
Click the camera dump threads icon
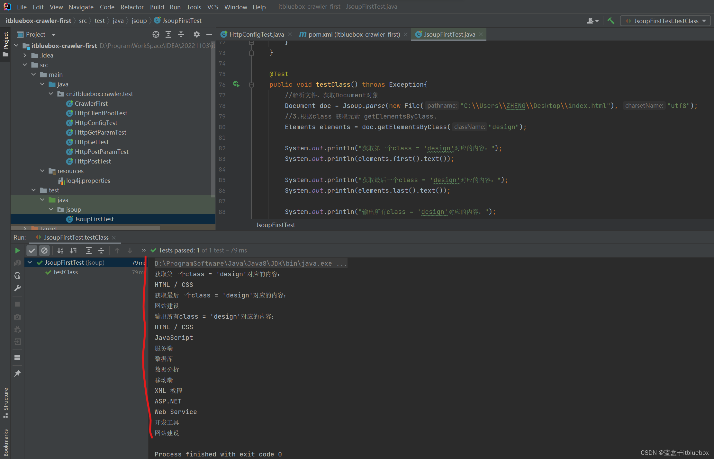click(x=17, y=317)
